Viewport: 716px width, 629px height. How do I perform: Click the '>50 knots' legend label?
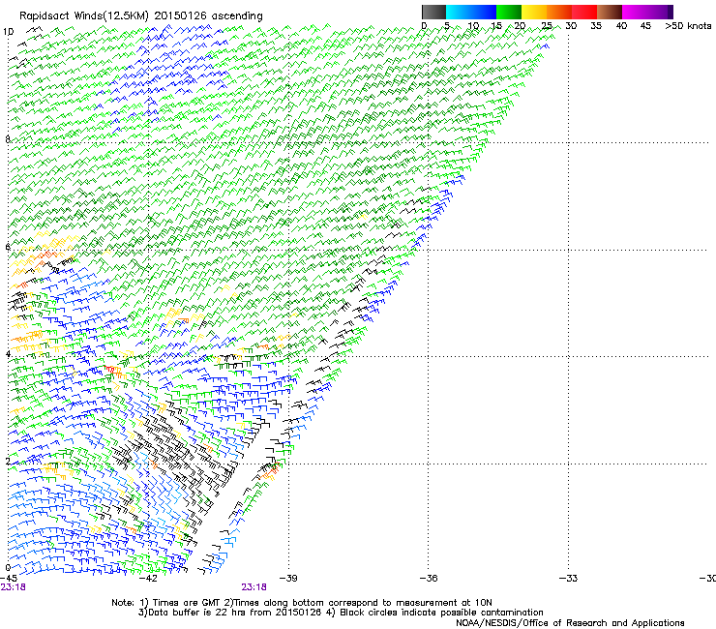(688, 26)
